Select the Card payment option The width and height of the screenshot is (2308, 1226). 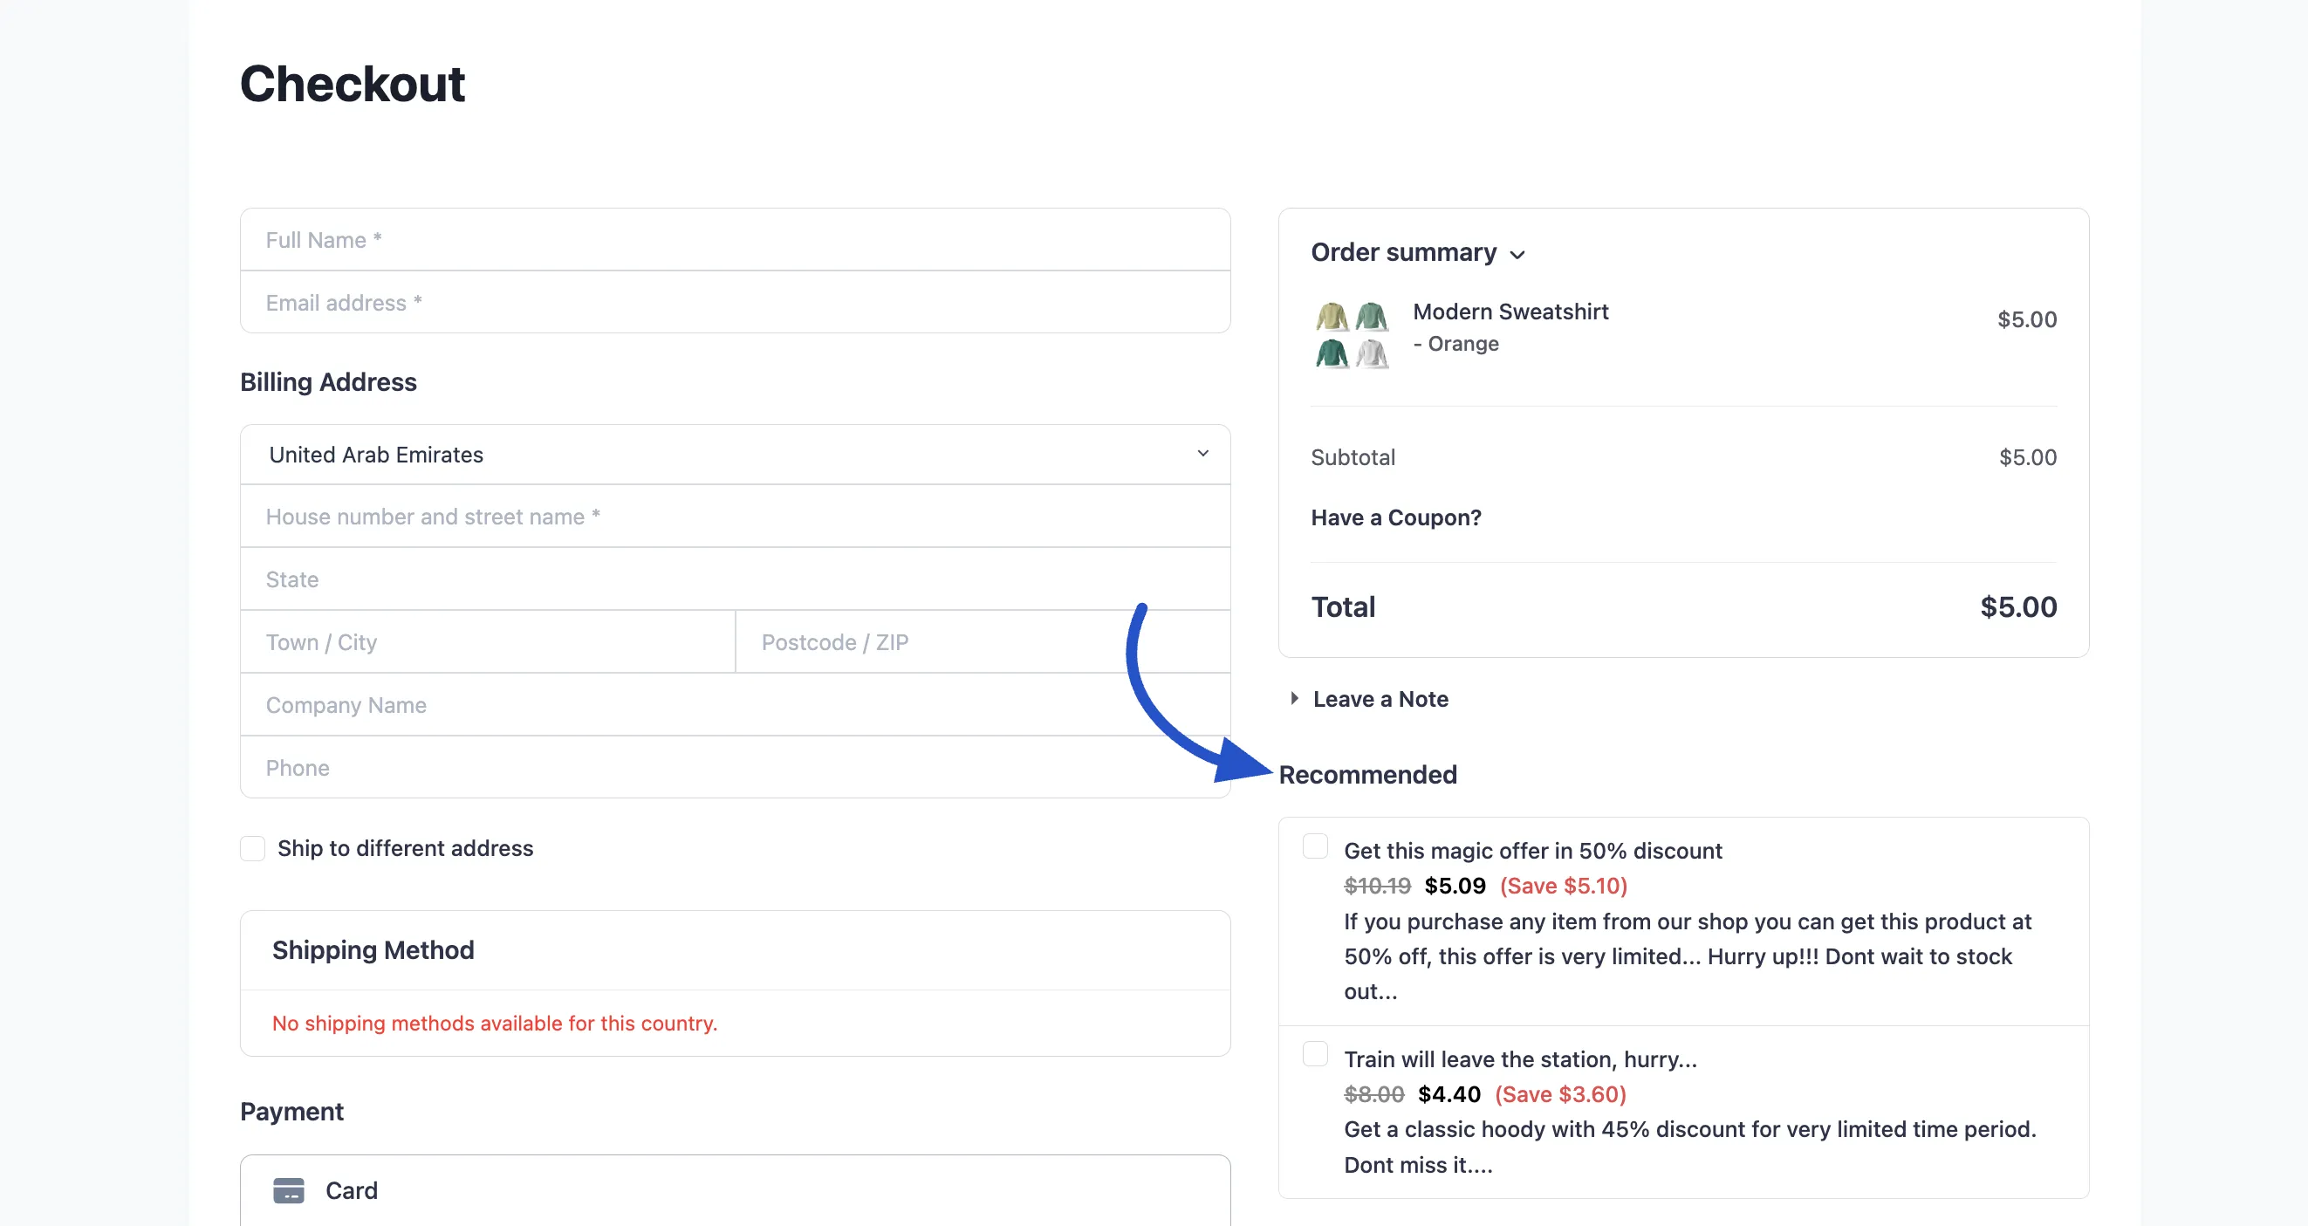tap(351, 1190)
